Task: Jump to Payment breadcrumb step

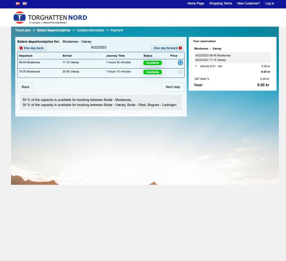Action: 117,30
